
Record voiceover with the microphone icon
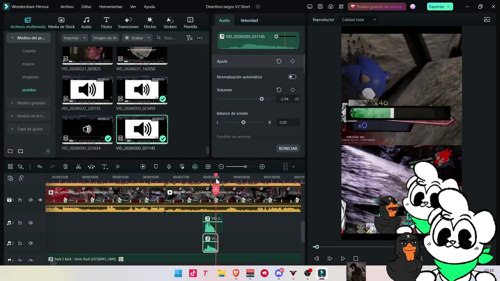pyautogui.click(x=169, y=167)
